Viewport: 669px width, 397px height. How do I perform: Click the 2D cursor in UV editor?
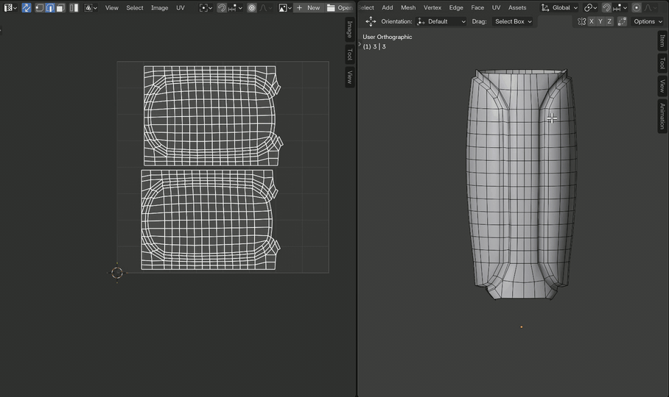click(x=117, y=272)
